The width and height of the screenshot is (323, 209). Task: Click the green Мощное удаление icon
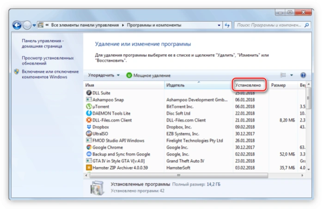coord(129,75)
